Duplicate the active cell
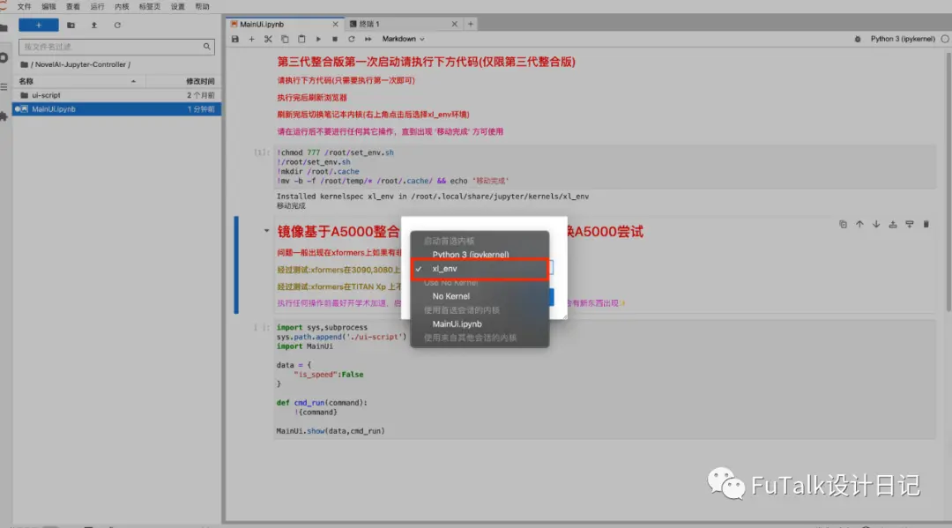 coord(843,225)
